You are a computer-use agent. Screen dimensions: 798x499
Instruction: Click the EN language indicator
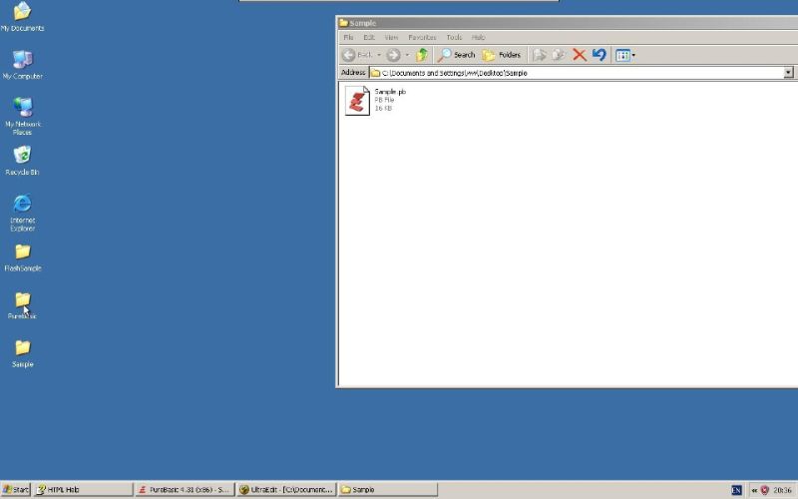736,490
